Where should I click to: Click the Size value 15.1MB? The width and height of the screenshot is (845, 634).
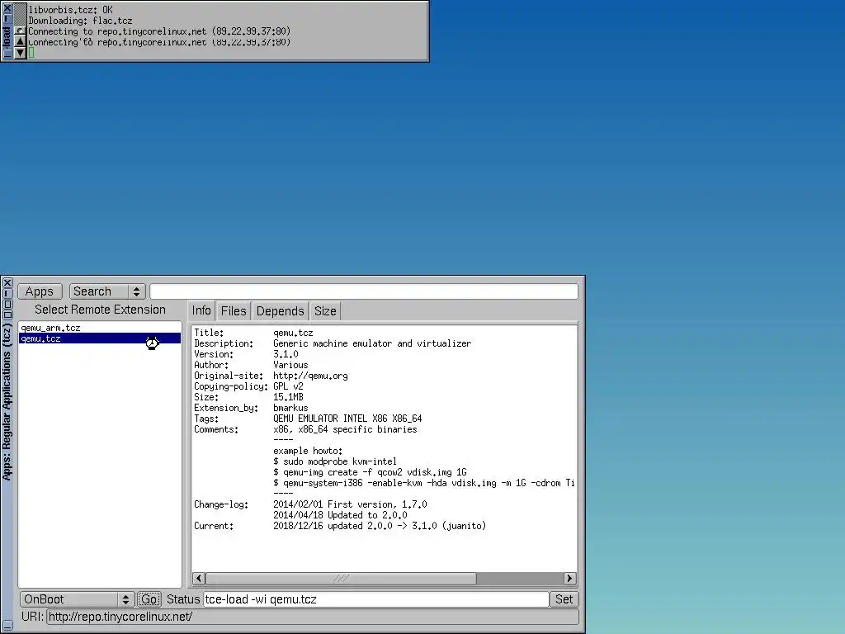pos(288,397)
